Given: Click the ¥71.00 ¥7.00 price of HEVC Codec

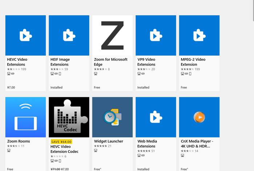Looking at the screenshot, I should pos(60,169).
